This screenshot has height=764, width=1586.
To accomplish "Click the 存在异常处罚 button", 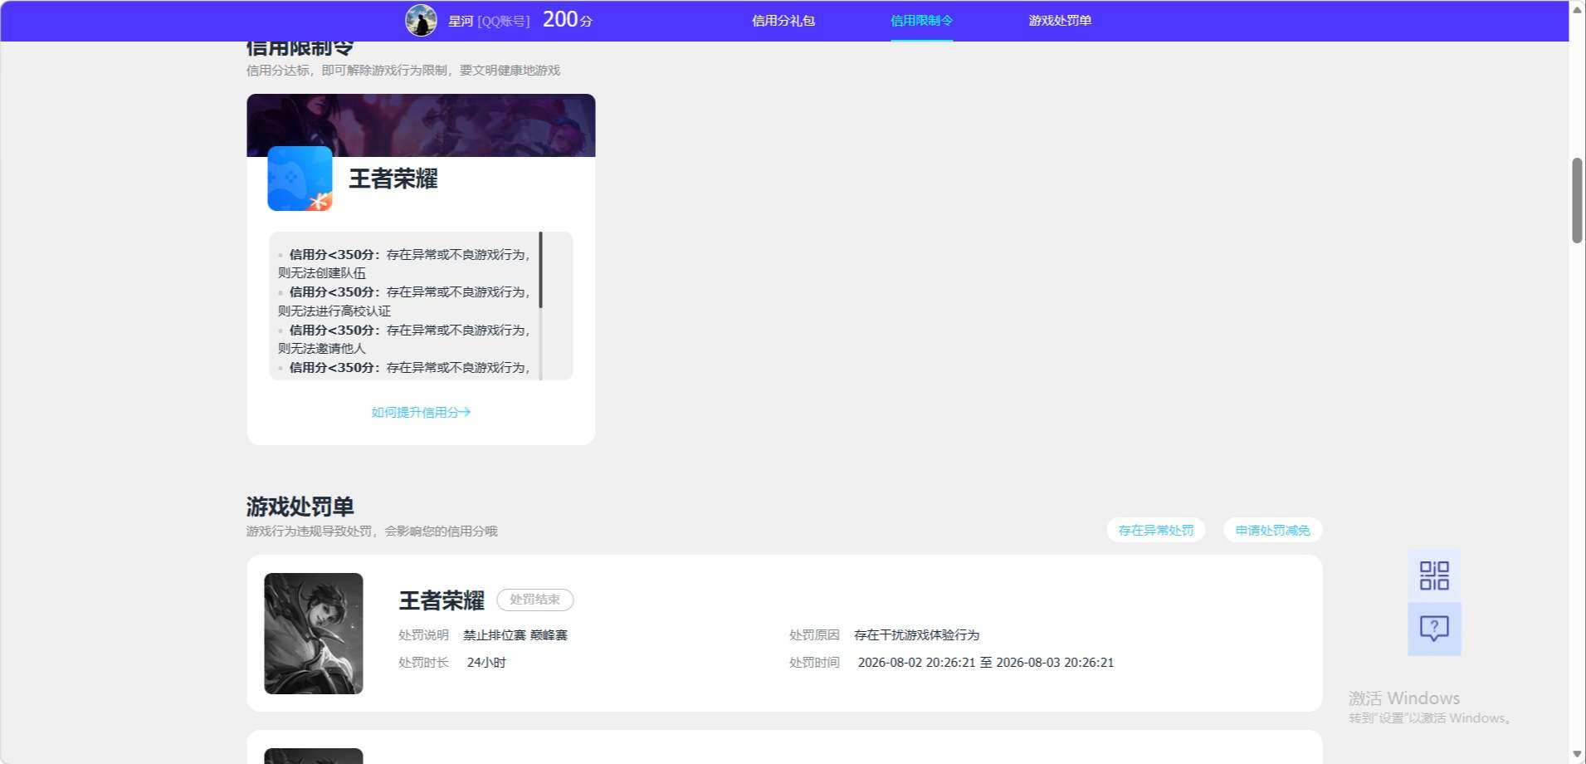I will (x=1155, y=530).
